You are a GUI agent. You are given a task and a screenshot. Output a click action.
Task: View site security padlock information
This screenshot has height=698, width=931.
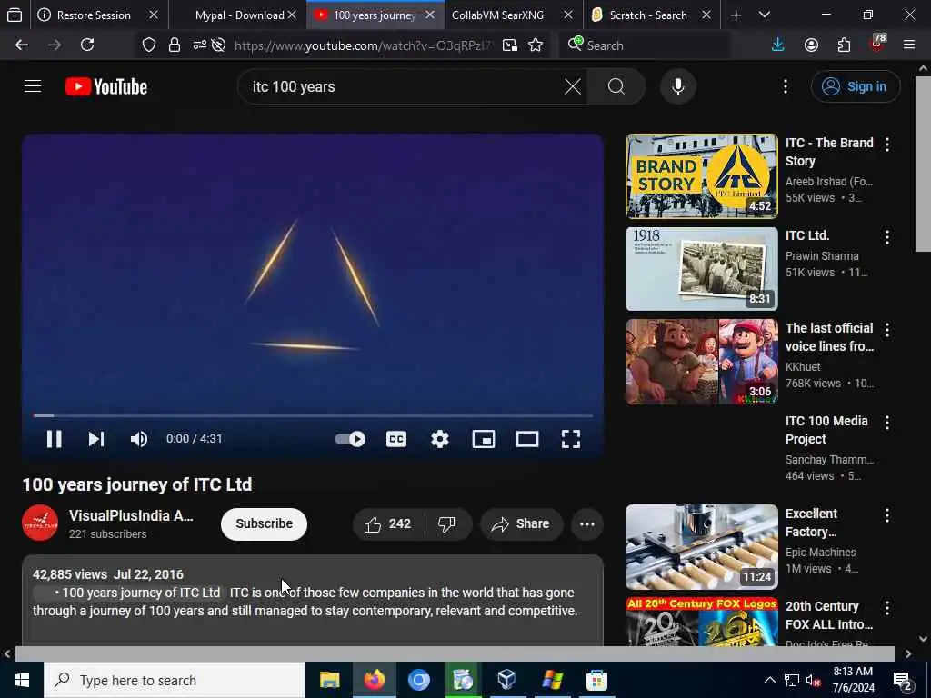pos(174,45)
